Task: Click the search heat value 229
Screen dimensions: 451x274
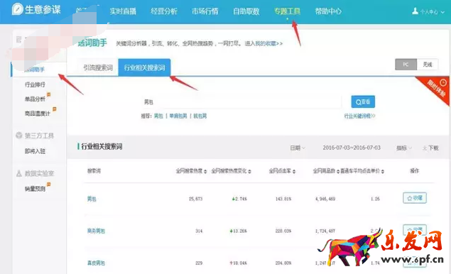Action: pyautogui.click(x=199, y=263)
